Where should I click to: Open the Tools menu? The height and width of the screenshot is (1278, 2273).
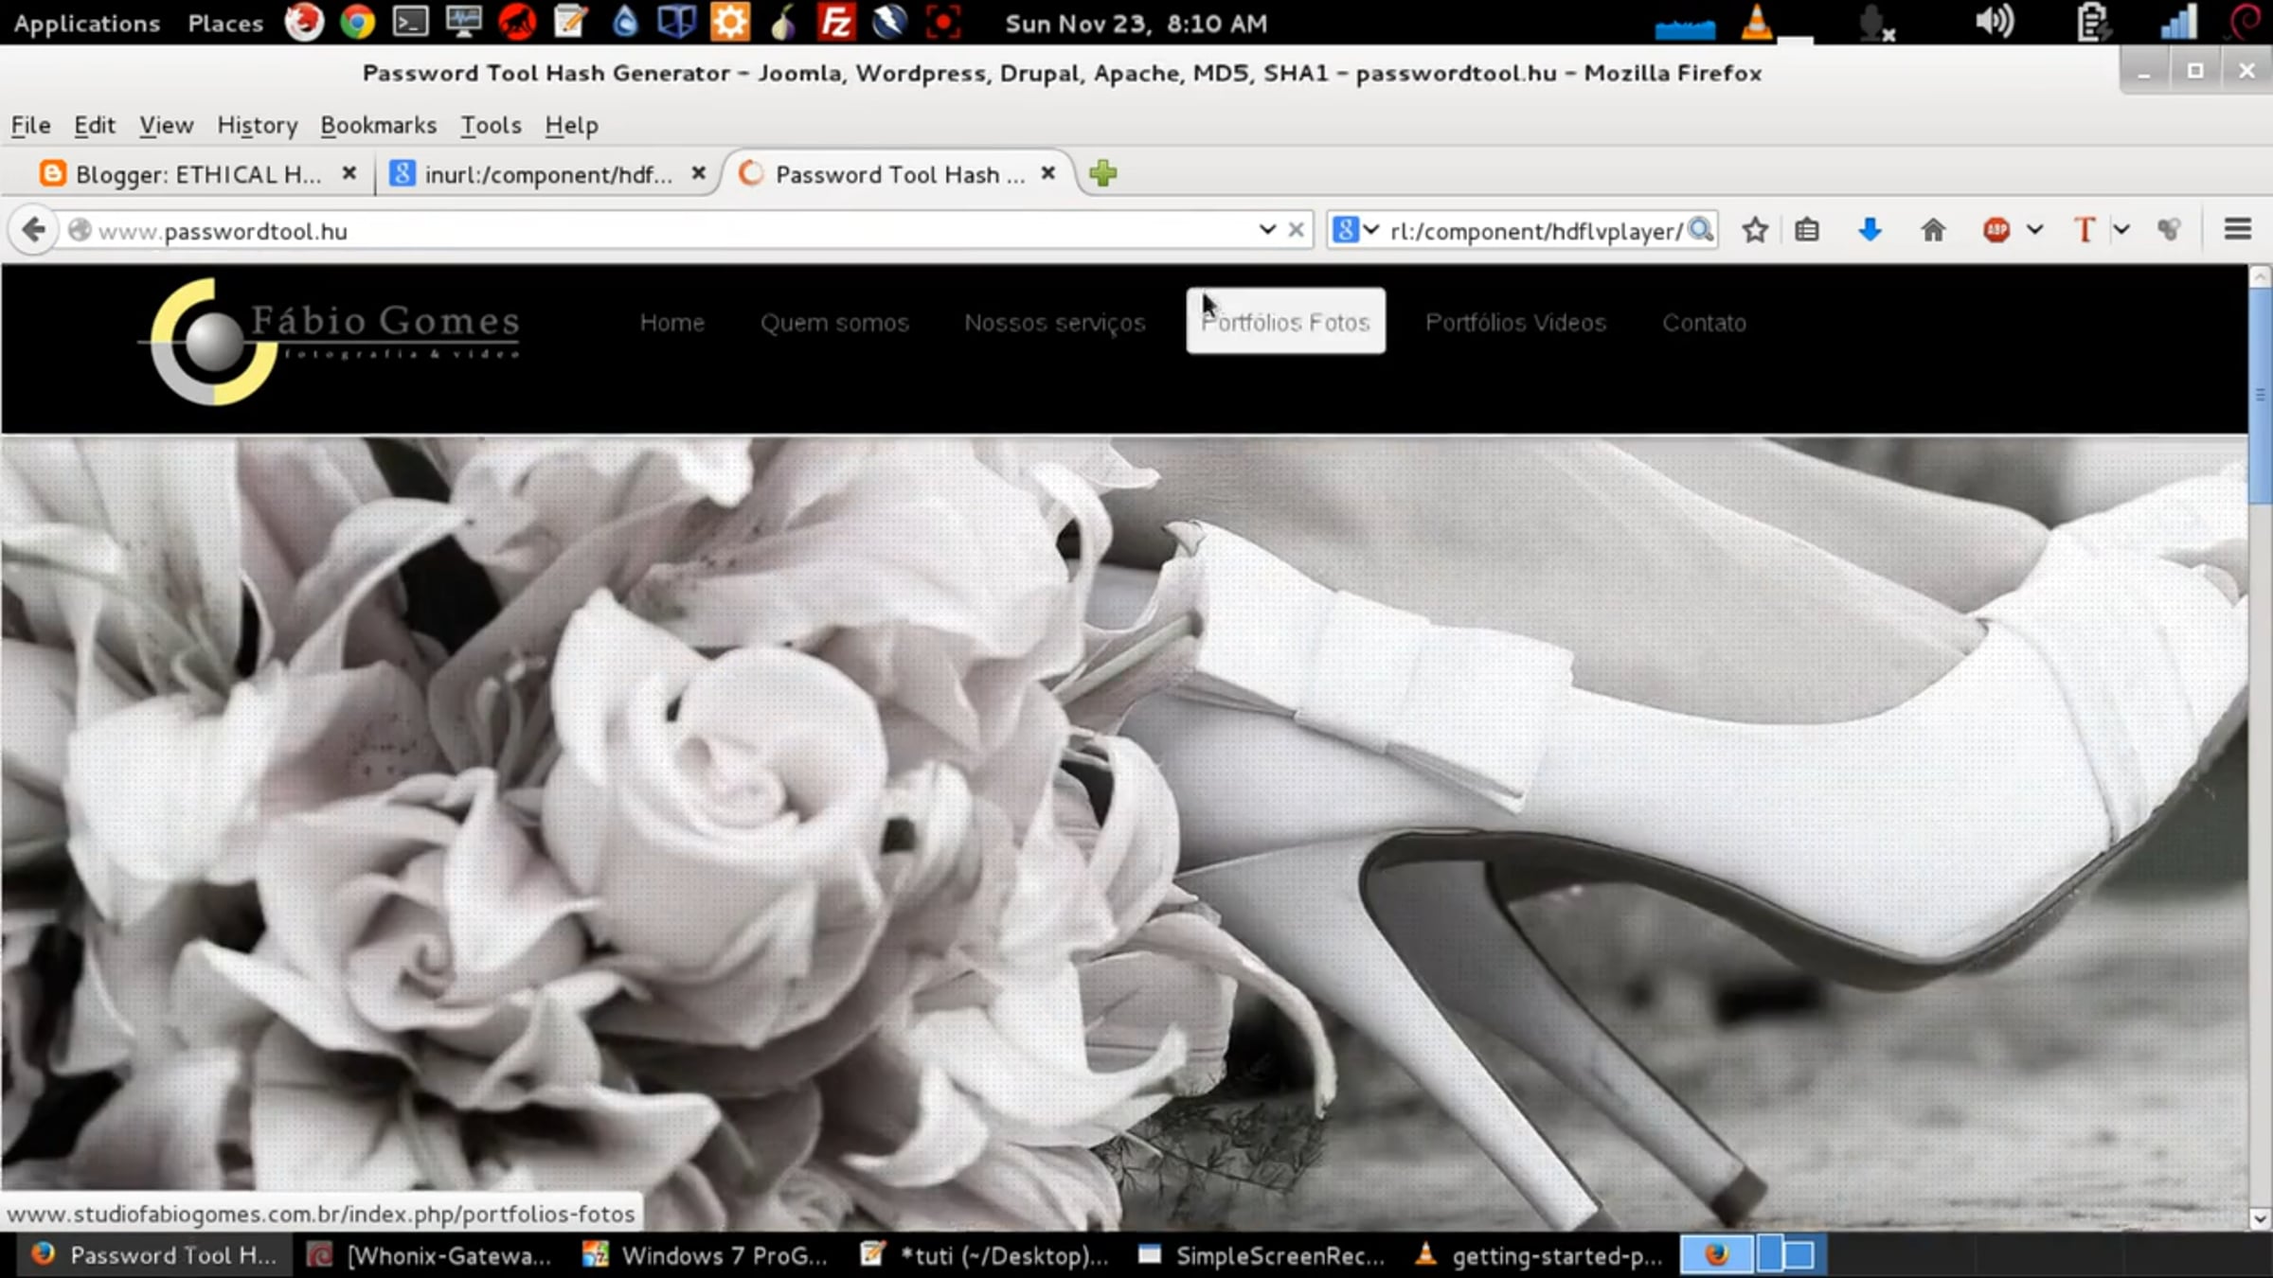coord(491,125)
